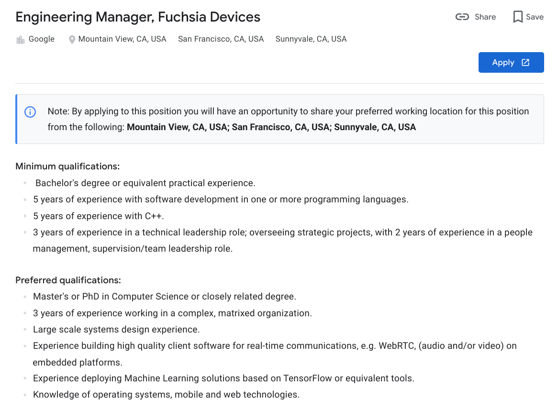Click the external-link icon in Apply button
558x411 pixels.
[x=525, y=63]
